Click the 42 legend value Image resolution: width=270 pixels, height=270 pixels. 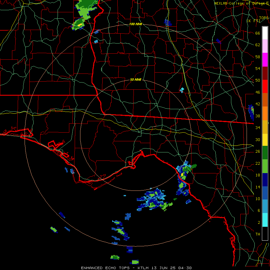tap(258, 104)
